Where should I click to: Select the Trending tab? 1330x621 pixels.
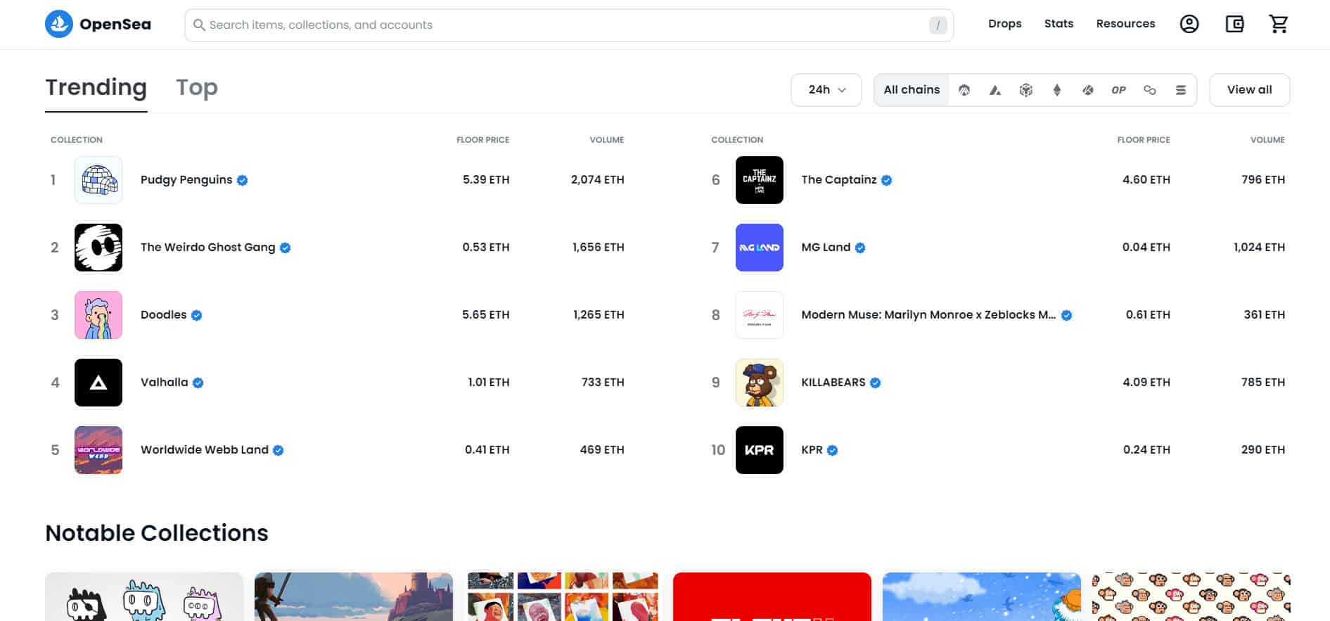point(96,88)
